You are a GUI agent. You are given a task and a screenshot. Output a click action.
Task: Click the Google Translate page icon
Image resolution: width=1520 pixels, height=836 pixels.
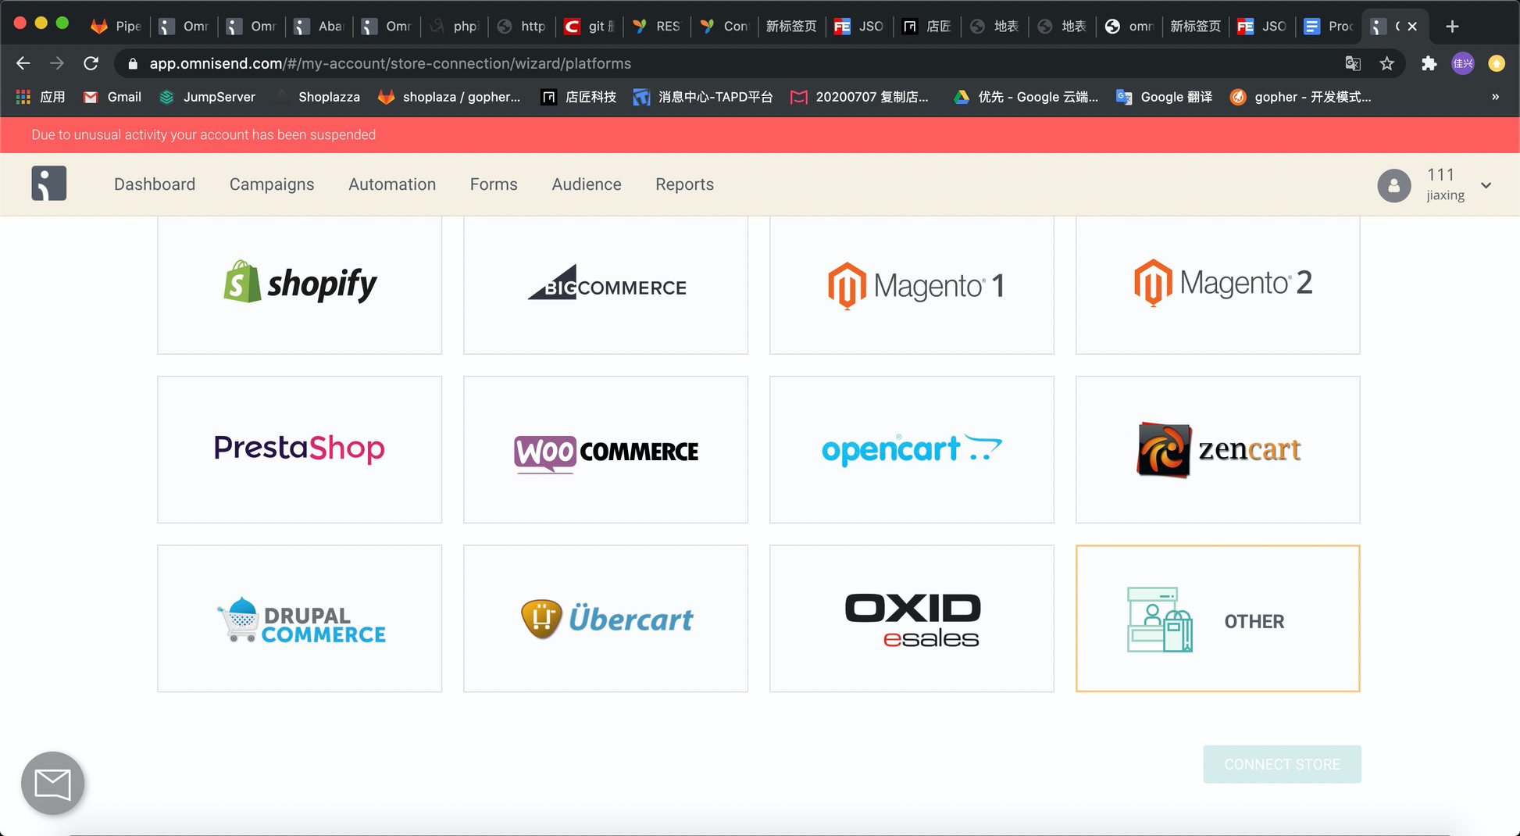[x=1353, y=64]
